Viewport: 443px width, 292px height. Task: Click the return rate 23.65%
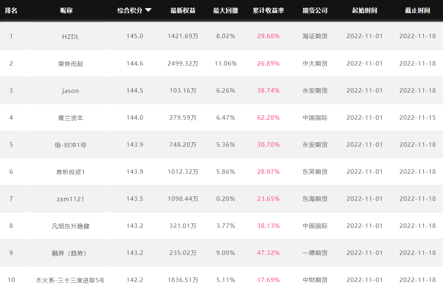[268, 199]
